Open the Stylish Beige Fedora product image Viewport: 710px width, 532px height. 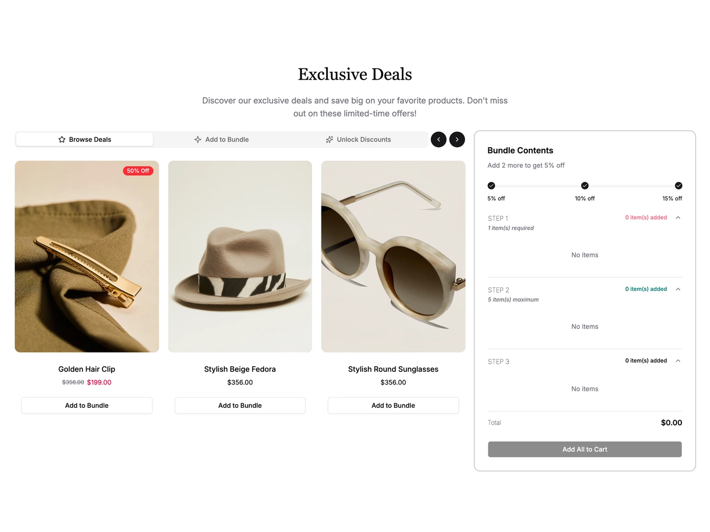point(240,256)
